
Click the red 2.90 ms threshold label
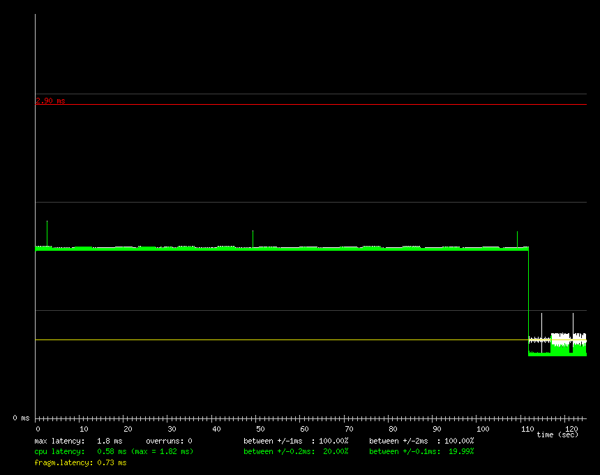pyautogui.click(x=50, y=101)
